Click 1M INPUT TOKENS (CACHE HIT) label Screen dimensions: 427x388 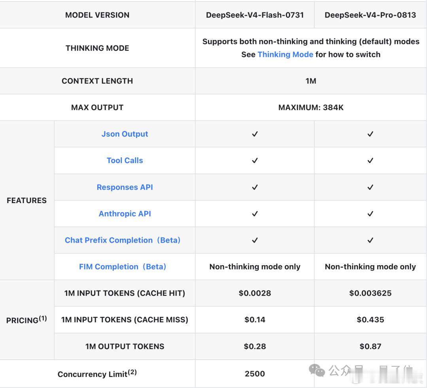click(x=125, y=293)
